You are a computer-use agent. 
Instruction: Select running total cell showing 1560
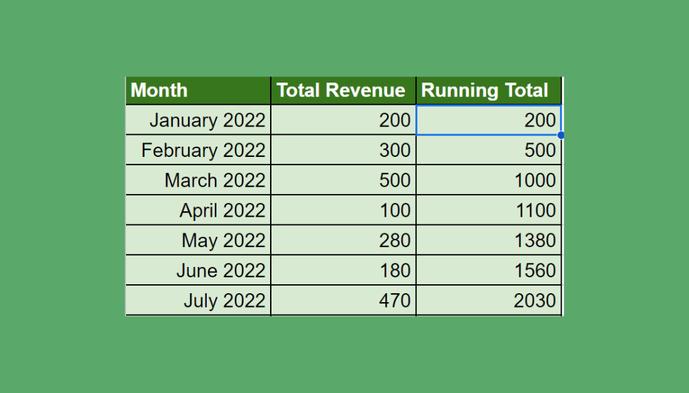coord(489,270)
